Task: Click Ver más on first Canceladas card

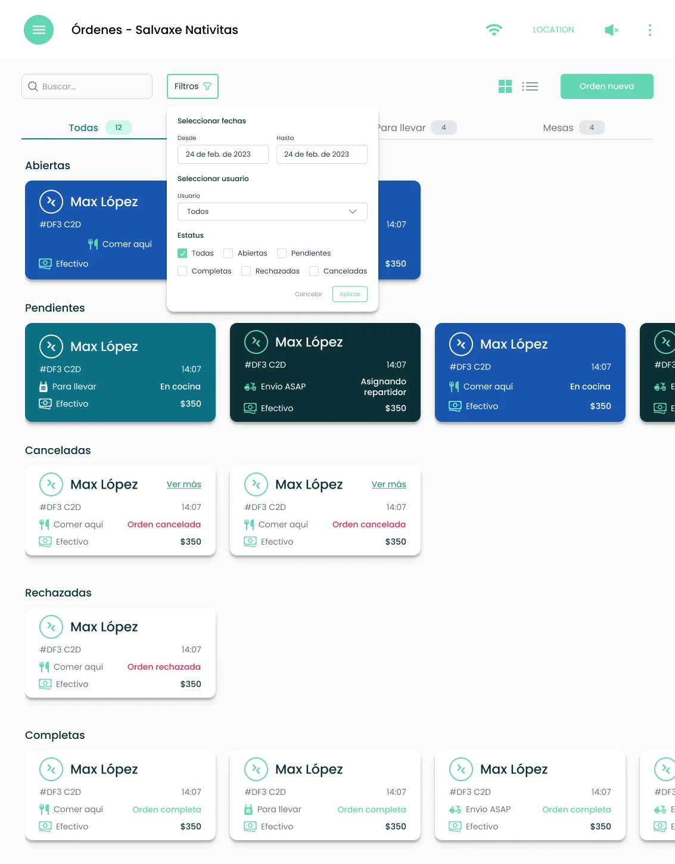Action: (x=184, y=484)
